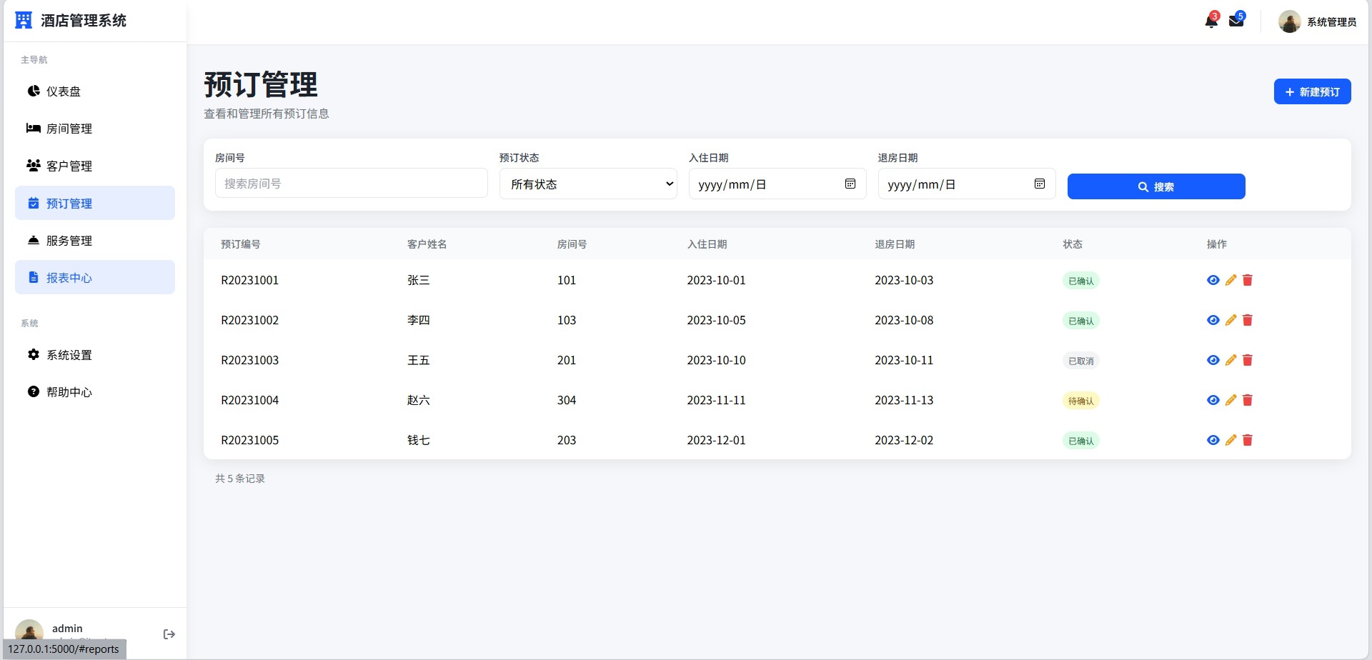Click the hotel building logo icon
This screenshot has height=660, width=1372.
point(24,21)
